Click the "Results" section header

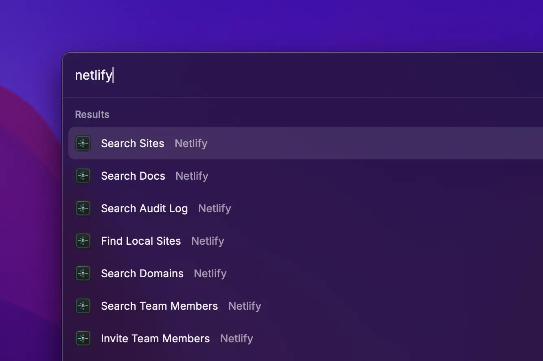[92, 115]
